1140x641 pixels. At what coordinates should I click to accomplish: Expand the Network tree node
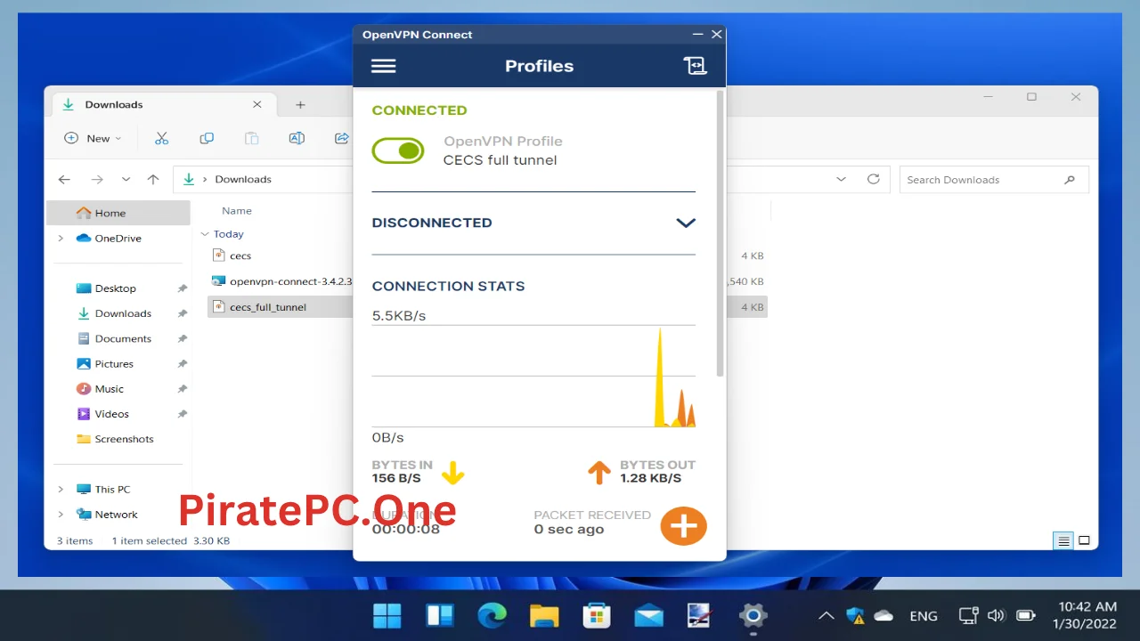61,514
